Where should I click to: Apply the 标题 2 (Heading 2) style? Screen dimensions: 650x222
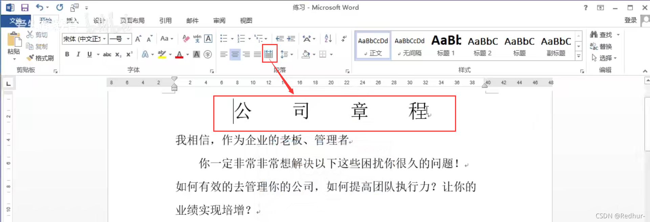pyautogui.click(x=483, y=46)
